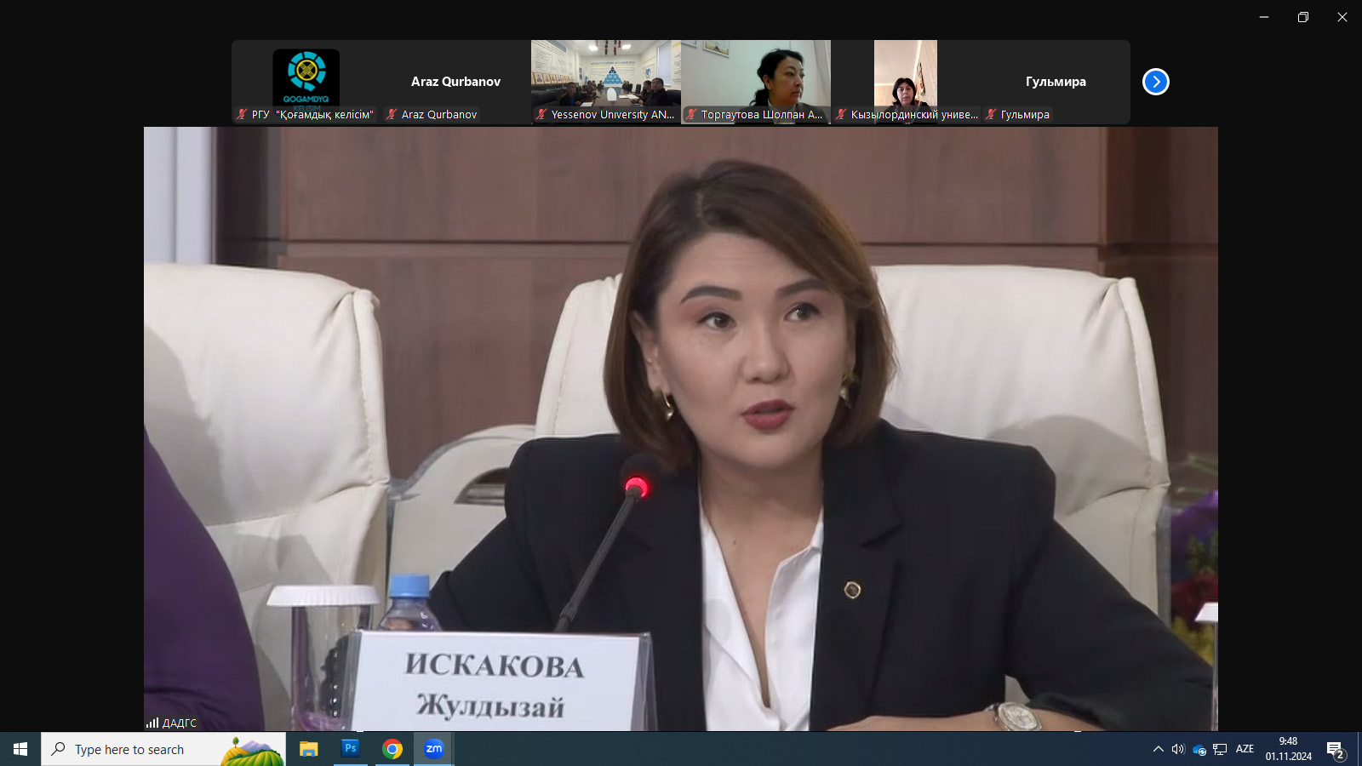This screenshot has height=766, width=1362.
Task: Click the next participants arrow button
Action: coord(1155,82)
